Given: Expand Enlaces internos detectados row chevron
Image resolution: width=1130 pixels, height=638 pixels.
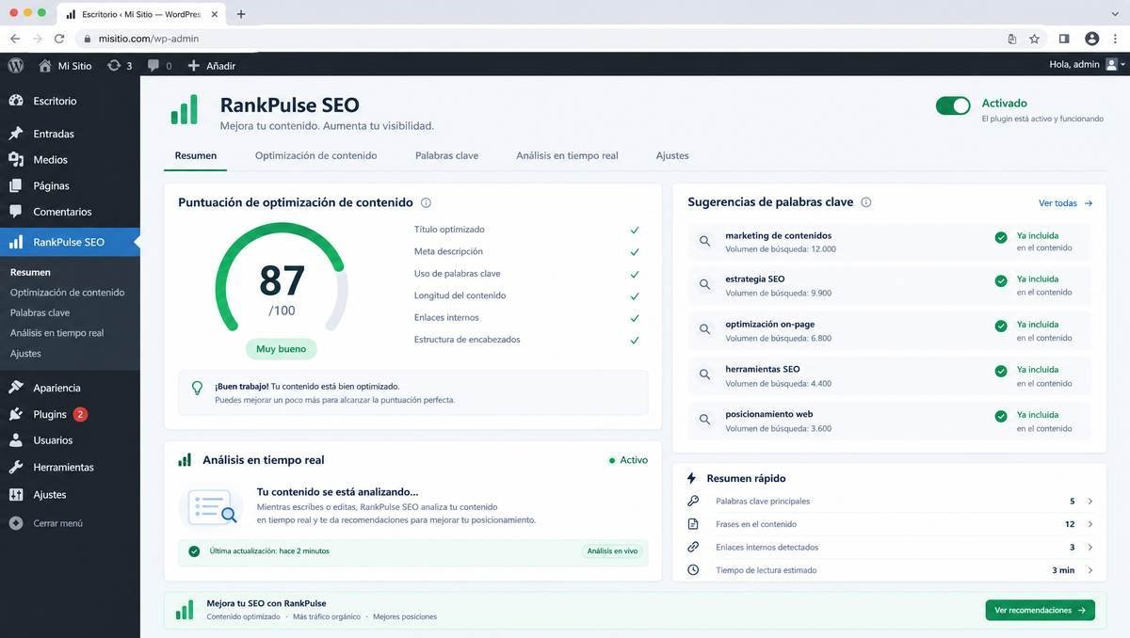Looking at the screenshot, I should [x=1090, y=547].
